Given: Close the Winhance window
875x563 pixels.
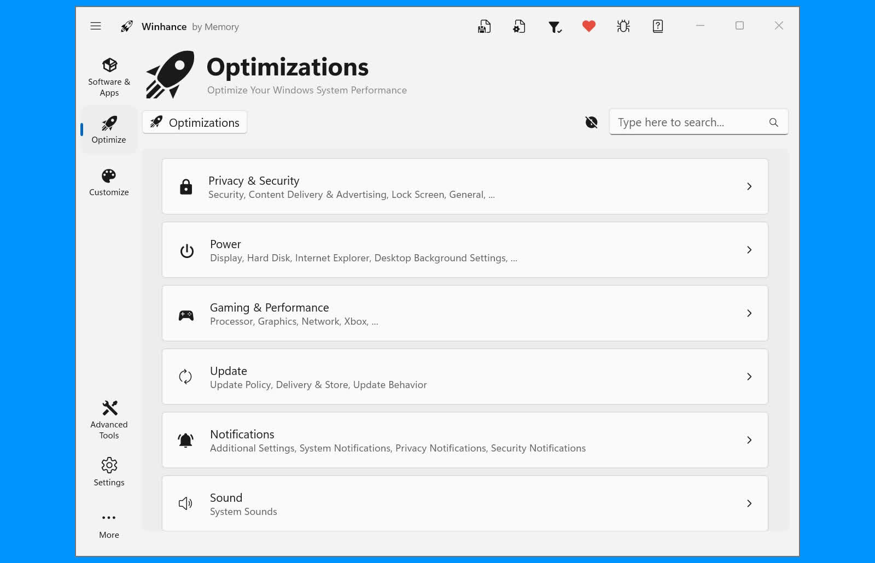Looking at the screenshot, I should point(779,26).
